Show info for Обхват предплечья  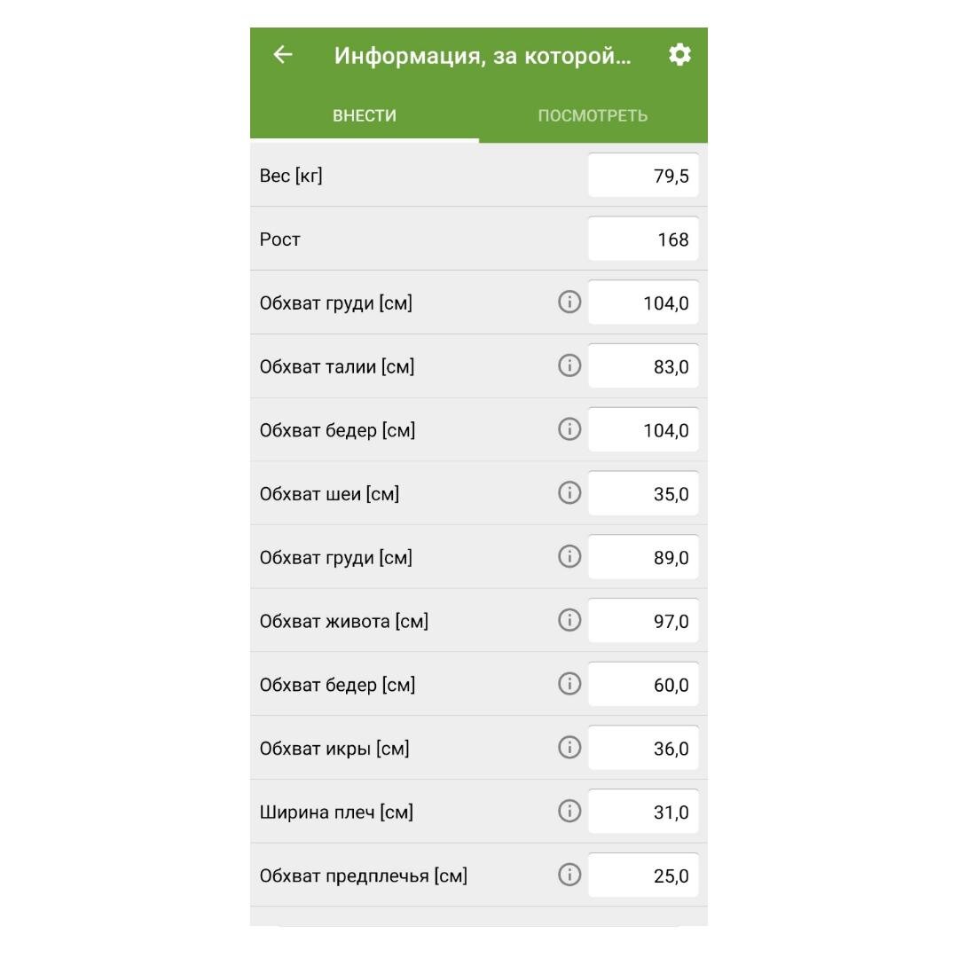(x=569, y=875)
